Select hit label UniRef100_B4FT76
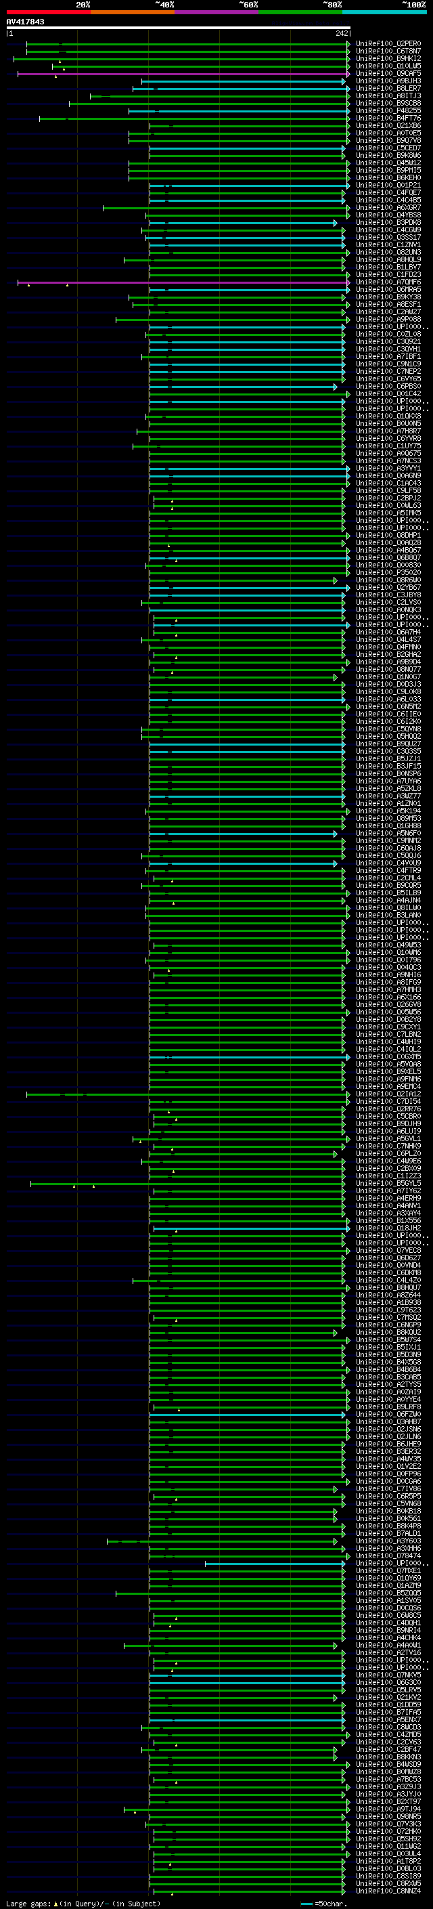The height and width of the screenshot is (1909, 433). (x=388, y=118)
